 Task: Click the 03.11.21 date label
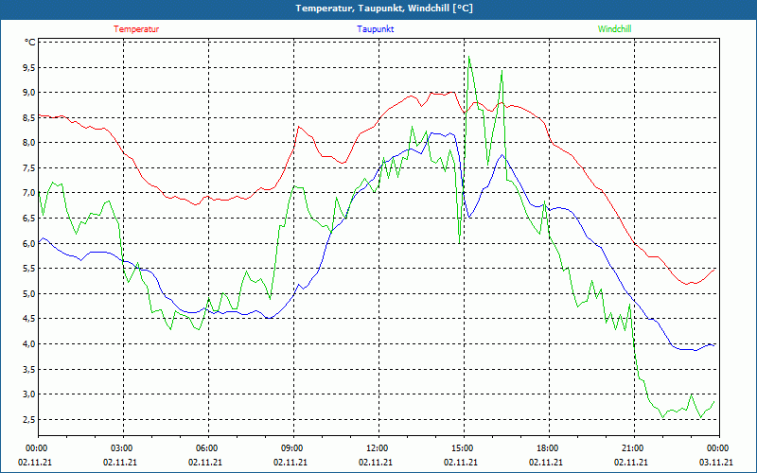point(716,463)
